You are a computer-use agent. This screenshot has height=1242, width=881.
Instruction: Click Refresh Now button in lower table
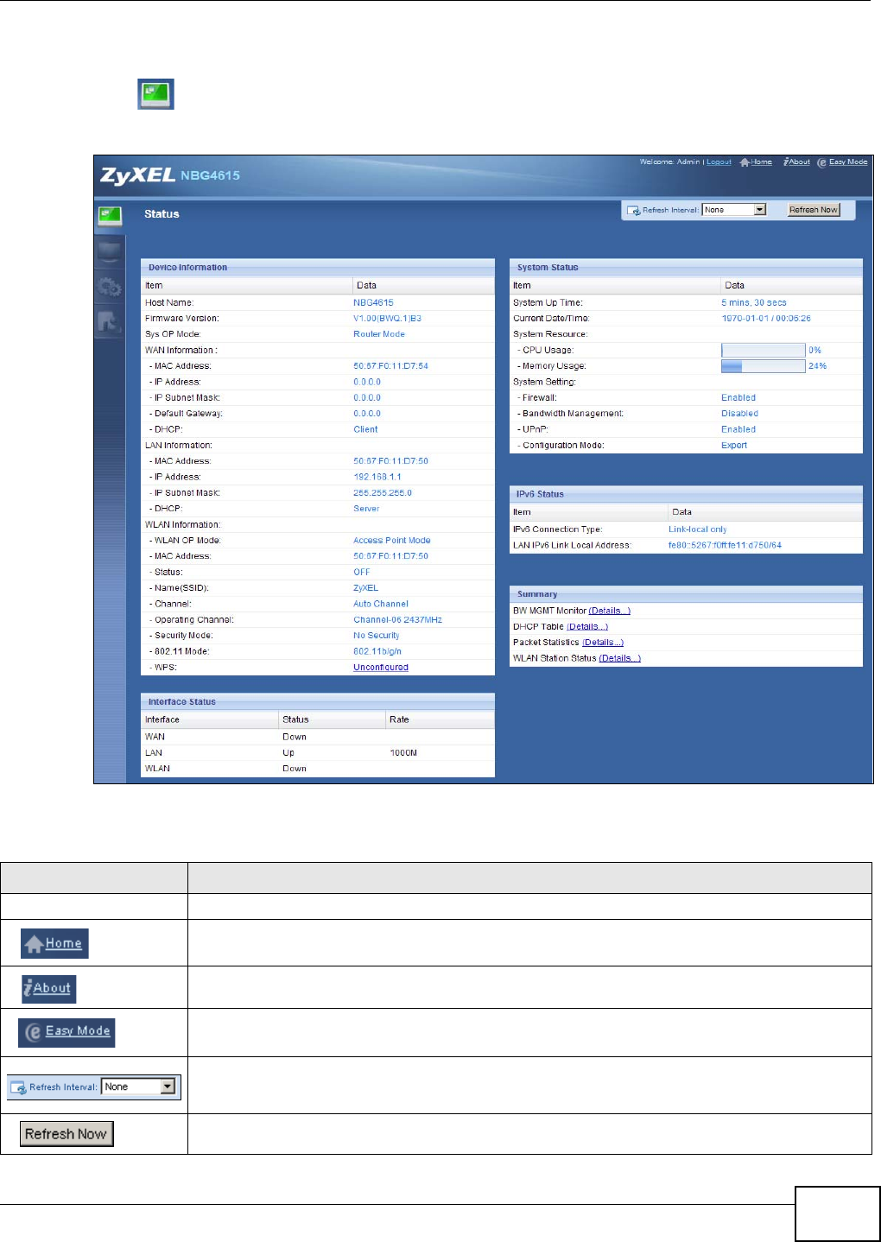(67, 1134)
